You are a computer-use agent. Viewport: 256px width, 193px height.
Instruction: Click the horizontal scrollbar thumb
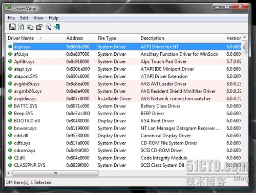point(55,173)
